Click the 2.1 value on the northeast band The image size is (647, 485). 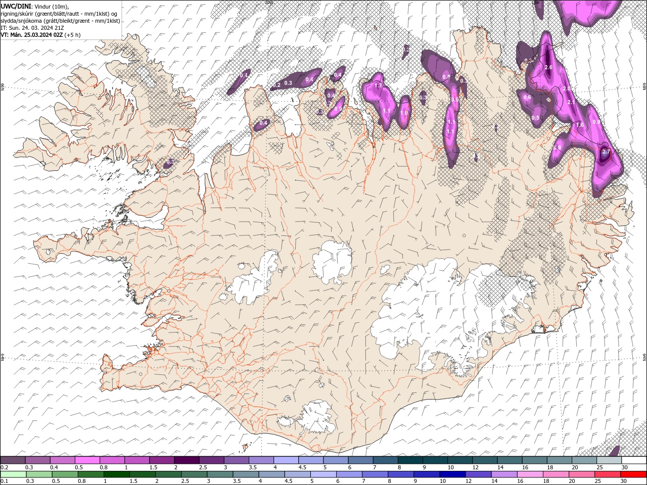pos(572,102)
